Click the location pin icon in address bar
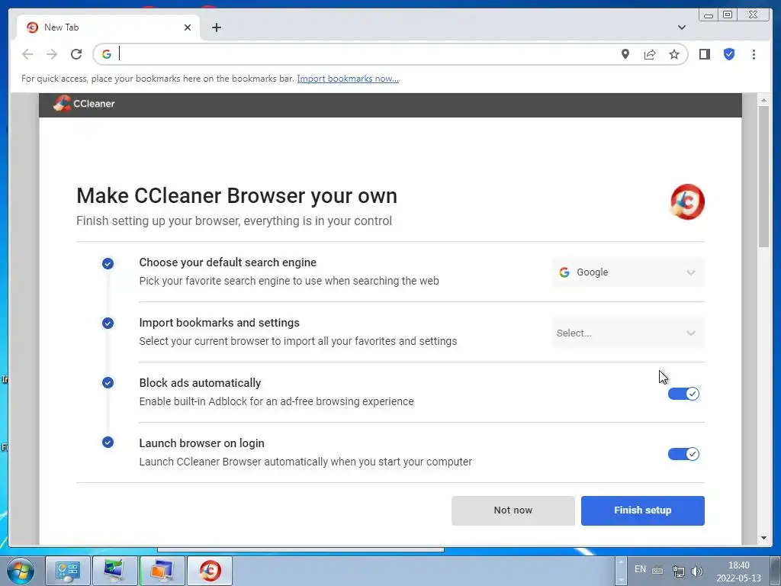 (625, 54)
